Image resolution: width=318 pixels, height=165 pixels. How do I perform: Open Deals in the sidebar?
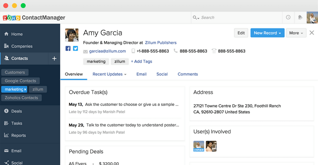click(x=17, y=111)
